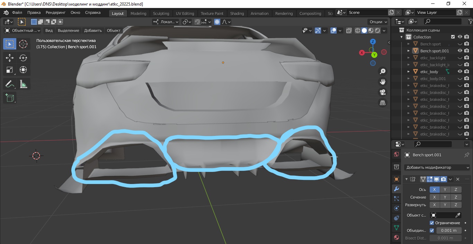
Task: Uncheck the Ограничение checkbox
Action: pos(432,223)
